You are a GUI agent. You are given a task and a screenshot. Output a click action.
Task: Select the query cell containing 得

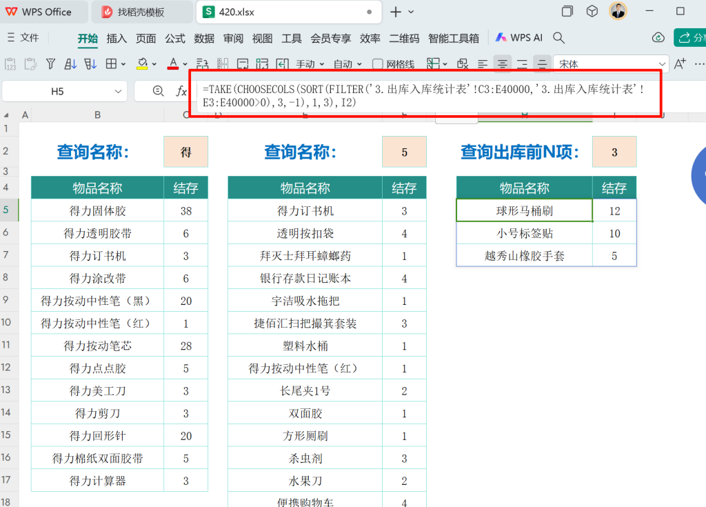(x=186, y=152)
